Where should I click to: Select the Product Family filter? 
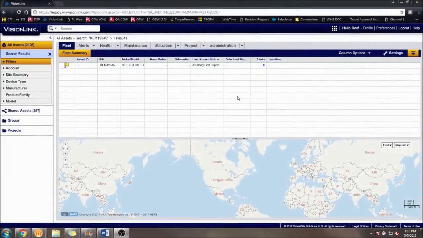pos(18,95)
